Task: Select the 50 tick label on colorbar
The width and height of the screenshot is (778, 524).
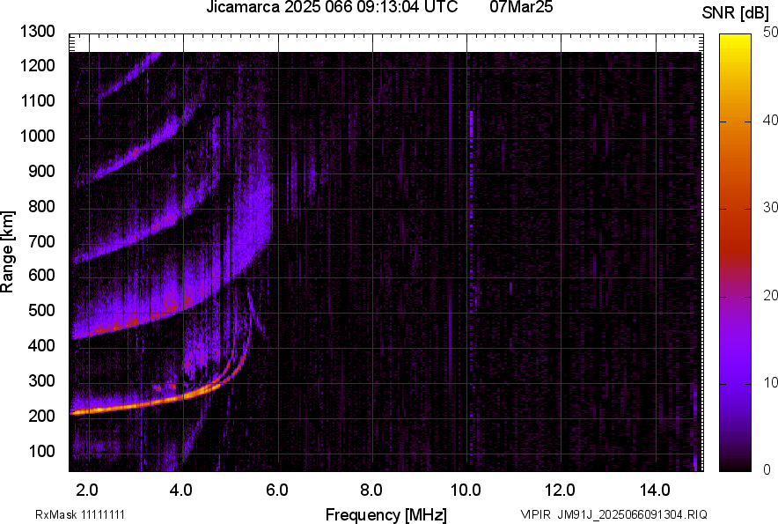Action: pyautogui.click(x=771, y=32)
